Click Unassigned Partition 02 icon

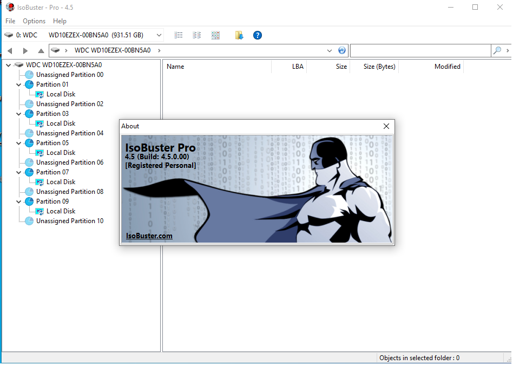tap(29, 104)
